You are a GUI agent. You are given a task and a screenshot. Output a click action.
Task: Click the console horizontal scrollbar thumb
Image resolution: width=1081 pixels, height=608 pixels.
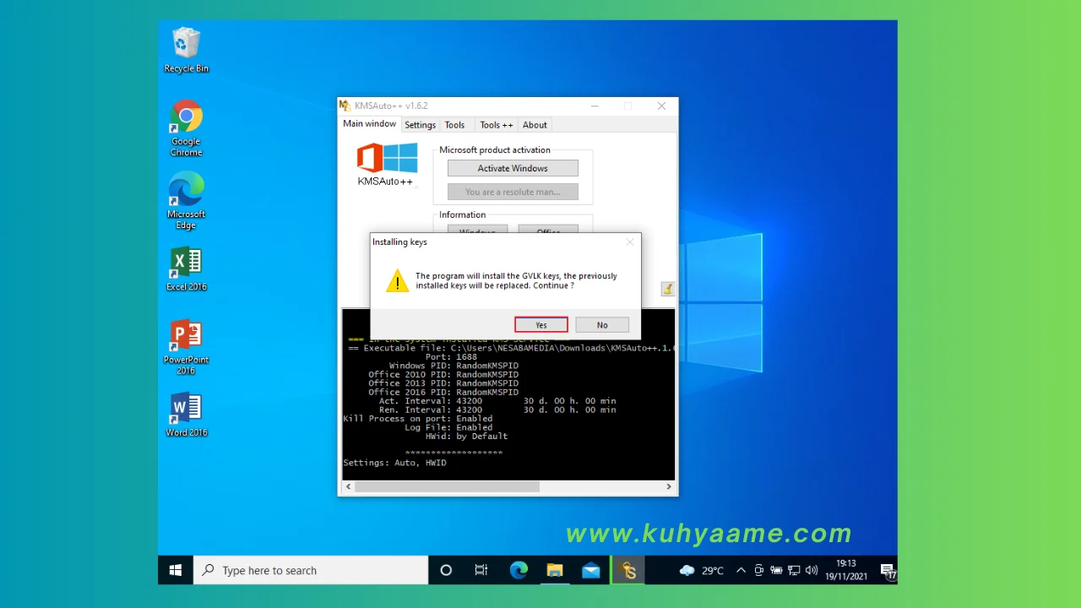[x=446, y=486]
